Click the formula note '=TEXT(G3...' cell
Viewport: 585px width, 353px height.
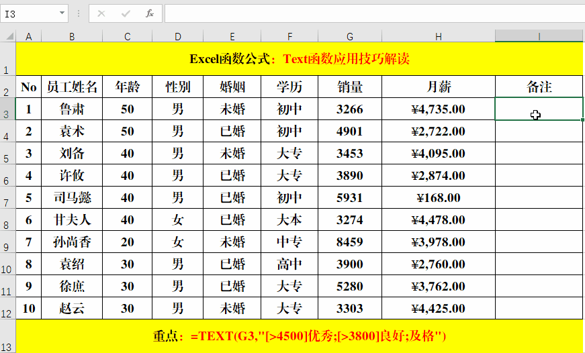[x=299, y=336]
